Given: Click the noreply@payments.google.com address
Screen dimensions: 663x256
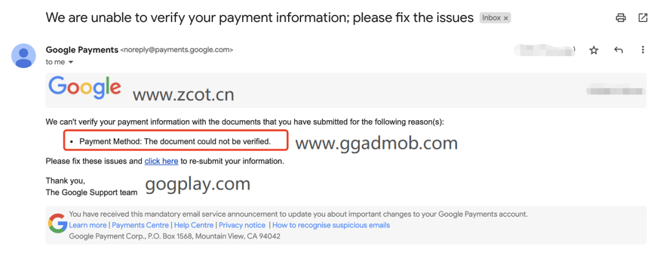Looking at the screenshot, I should click(177, 50).
